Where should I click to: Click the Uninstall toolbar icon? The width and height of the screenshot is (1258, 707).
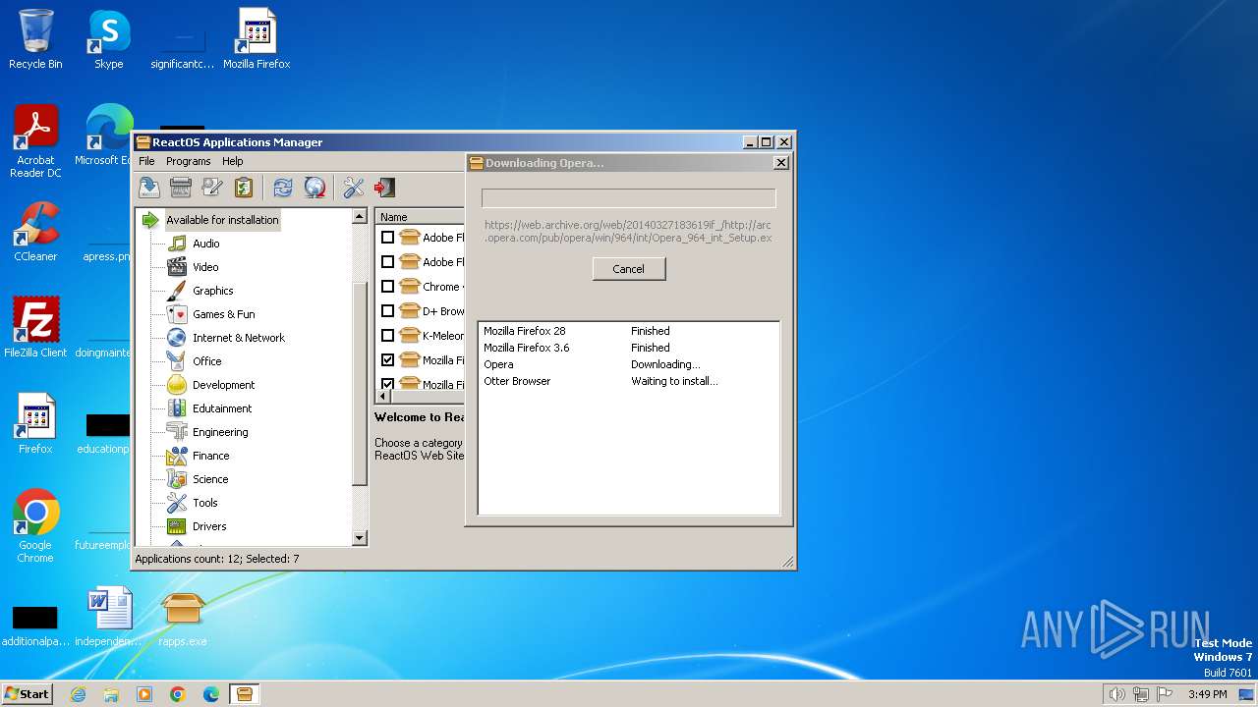click(x=181, y=188)
